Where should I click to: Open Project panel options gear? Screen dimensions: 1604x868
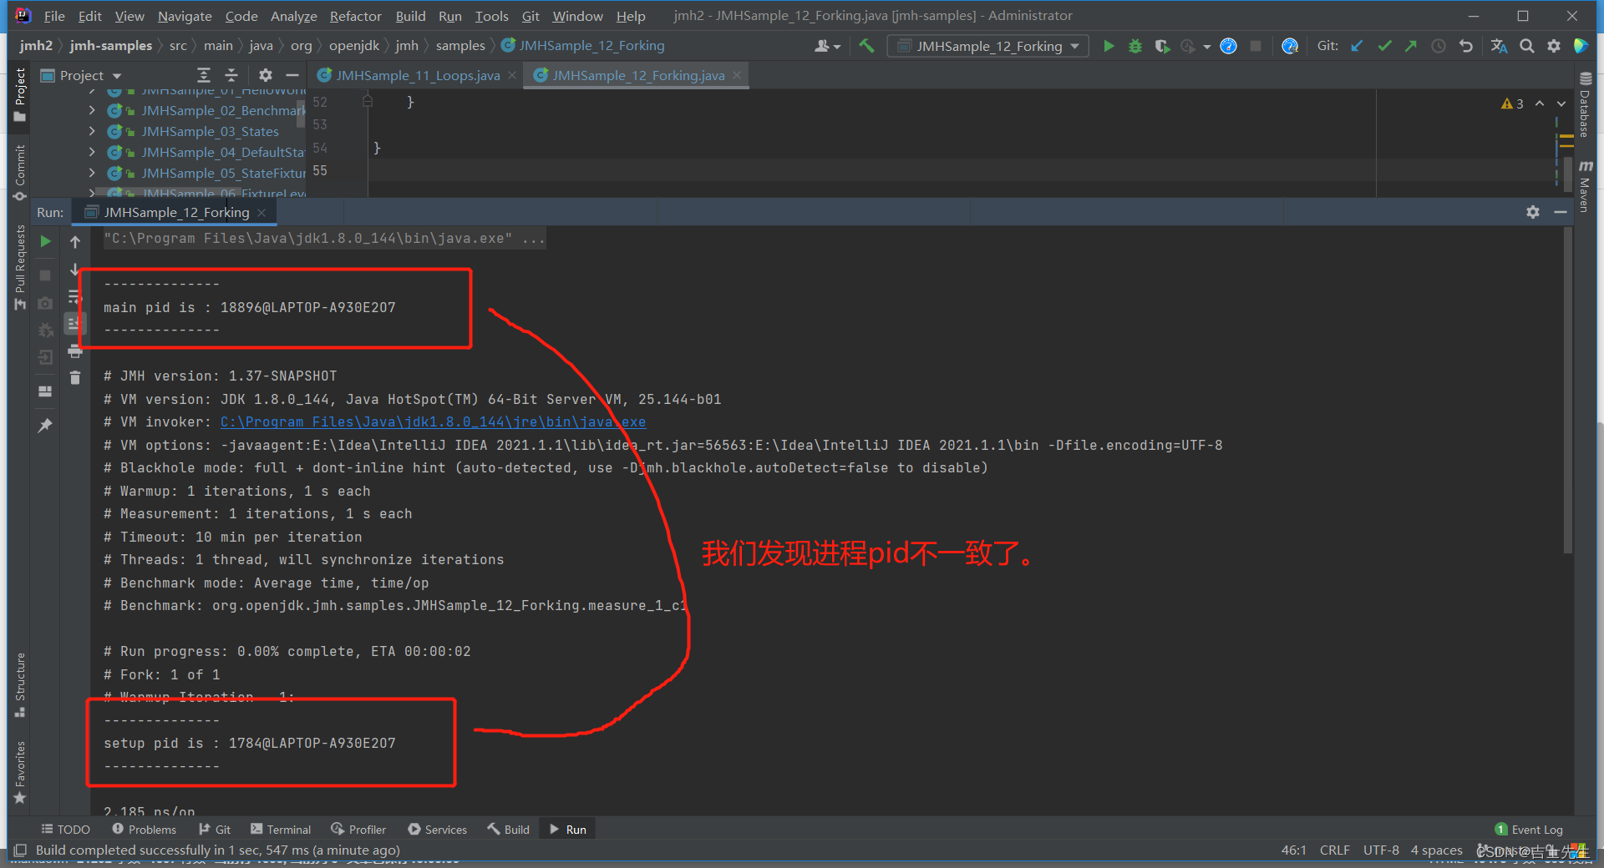266,75
